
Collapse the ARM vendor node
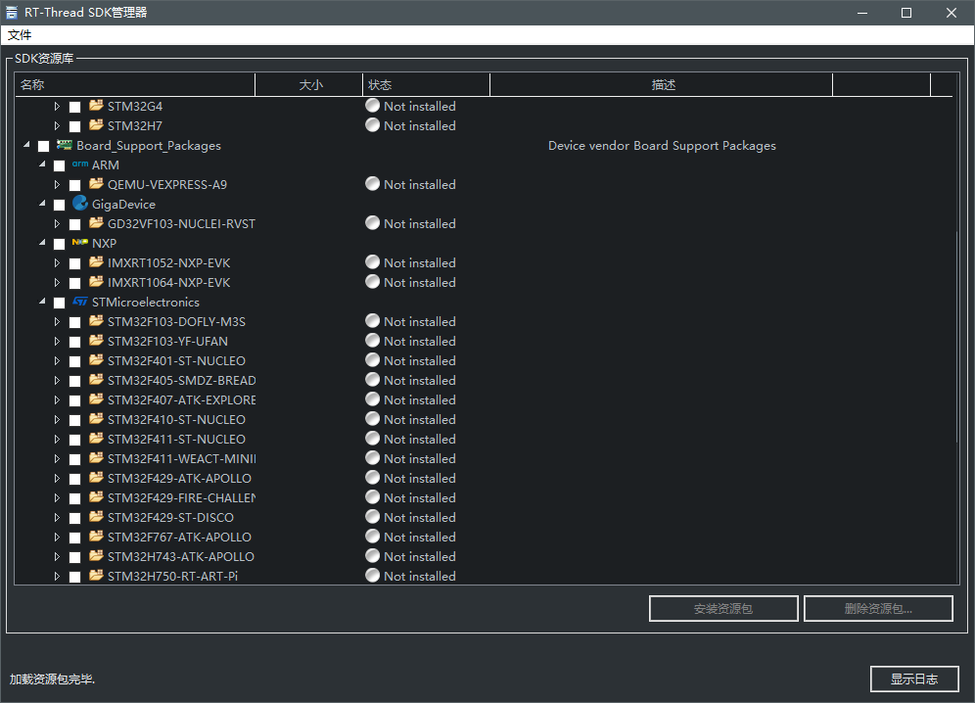pyautogui.click(x=42, y=164)
